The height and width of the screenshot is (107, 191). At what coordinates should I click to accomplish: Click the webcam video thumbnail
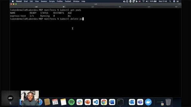tap(30, 98)
